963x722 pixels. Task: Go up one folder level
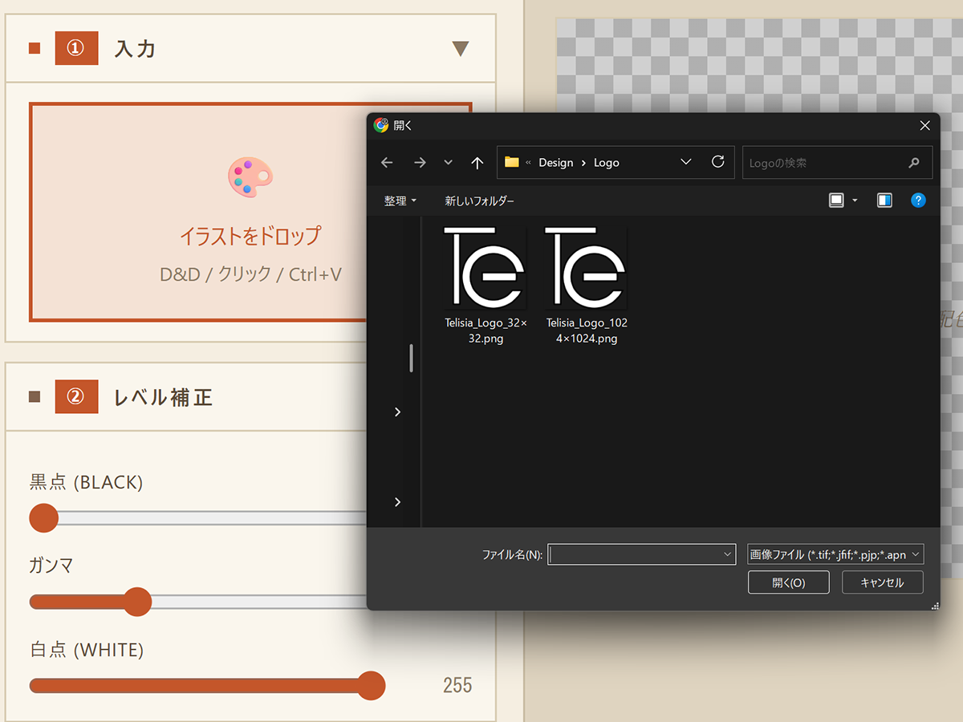pos(477,163)
